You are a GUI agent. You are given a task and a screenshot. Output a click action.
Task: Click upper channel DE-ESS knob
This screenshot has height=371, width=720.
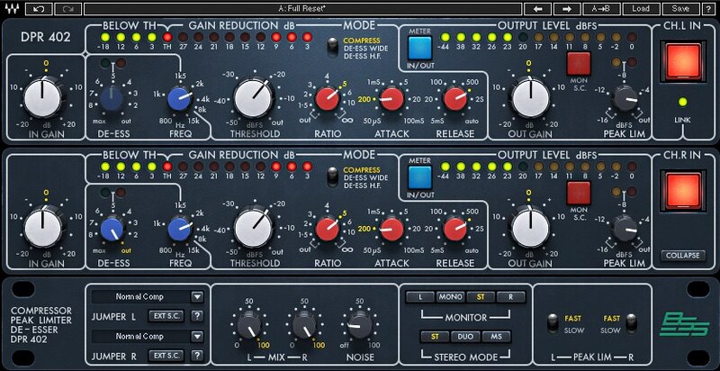tap(112, 99)
